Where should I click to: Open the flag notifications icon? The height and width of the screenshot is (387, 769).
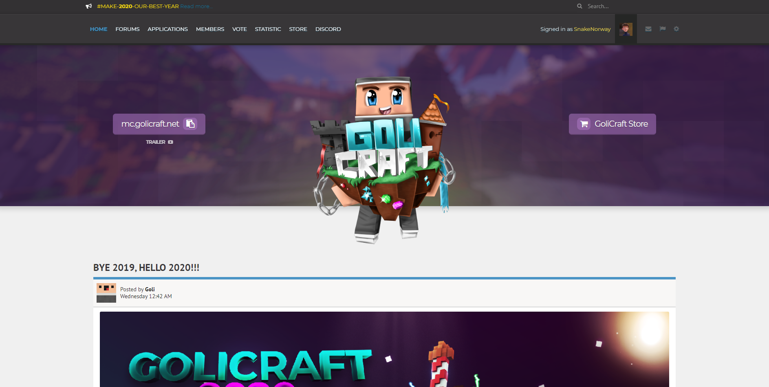(x=663, y=29)
